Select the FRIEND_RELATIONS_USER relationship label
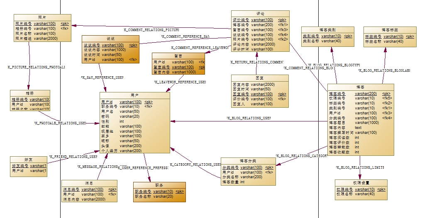This screenshot has width=422, height=218. coord(73,156)
